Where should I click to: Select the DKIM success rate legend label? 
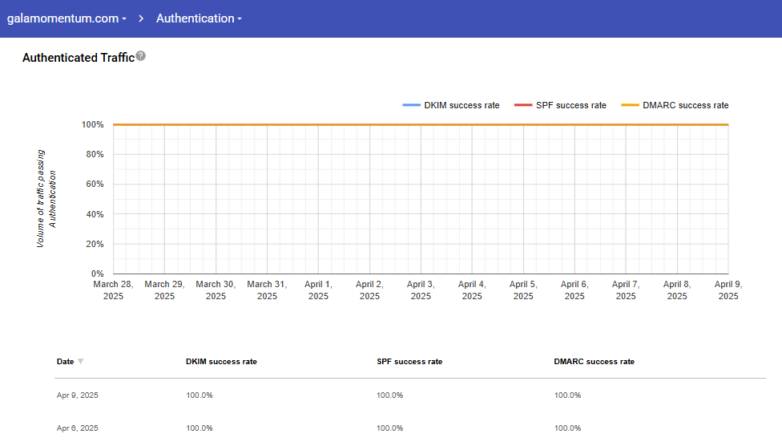click(x=462, y=105)
